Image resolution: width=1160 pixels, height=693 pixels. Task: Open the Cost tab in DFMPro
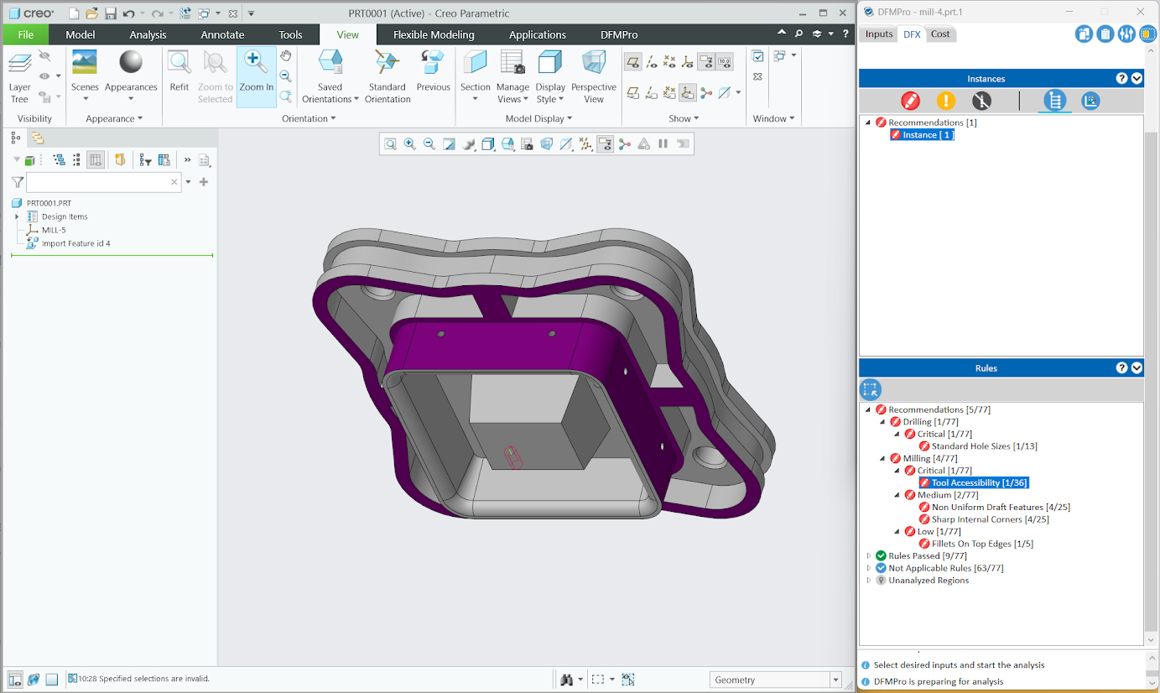tap(940, 34)
